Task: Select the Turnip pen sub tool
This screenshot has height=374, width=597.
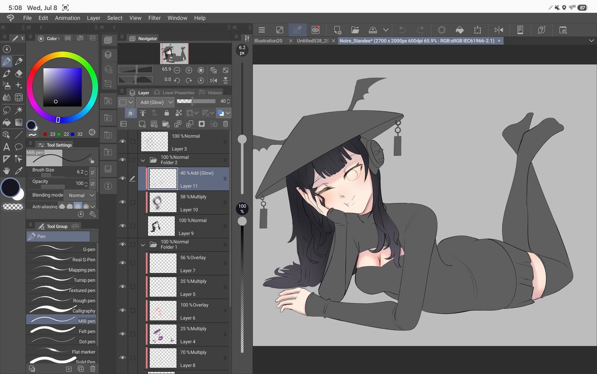Action: pyautogui.click(x=61, y=280)
